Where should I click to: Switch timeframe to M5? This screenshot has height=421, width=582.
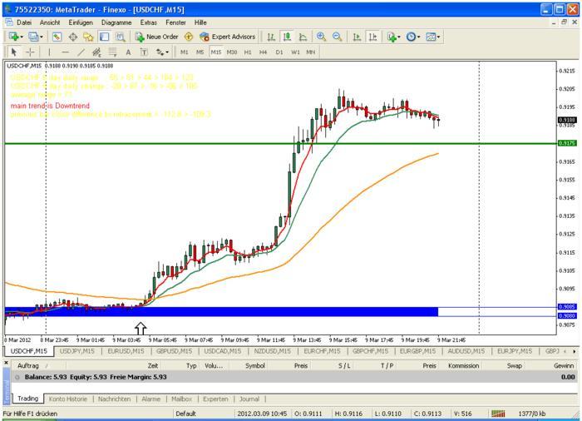200,52
